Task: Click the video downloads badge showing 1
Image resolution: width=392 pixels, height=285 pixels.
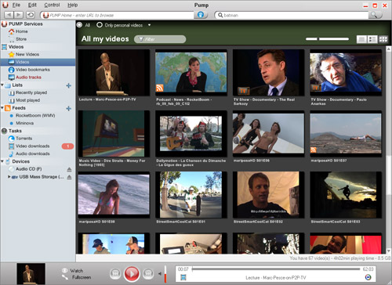Action: click(x=67, y=146)
